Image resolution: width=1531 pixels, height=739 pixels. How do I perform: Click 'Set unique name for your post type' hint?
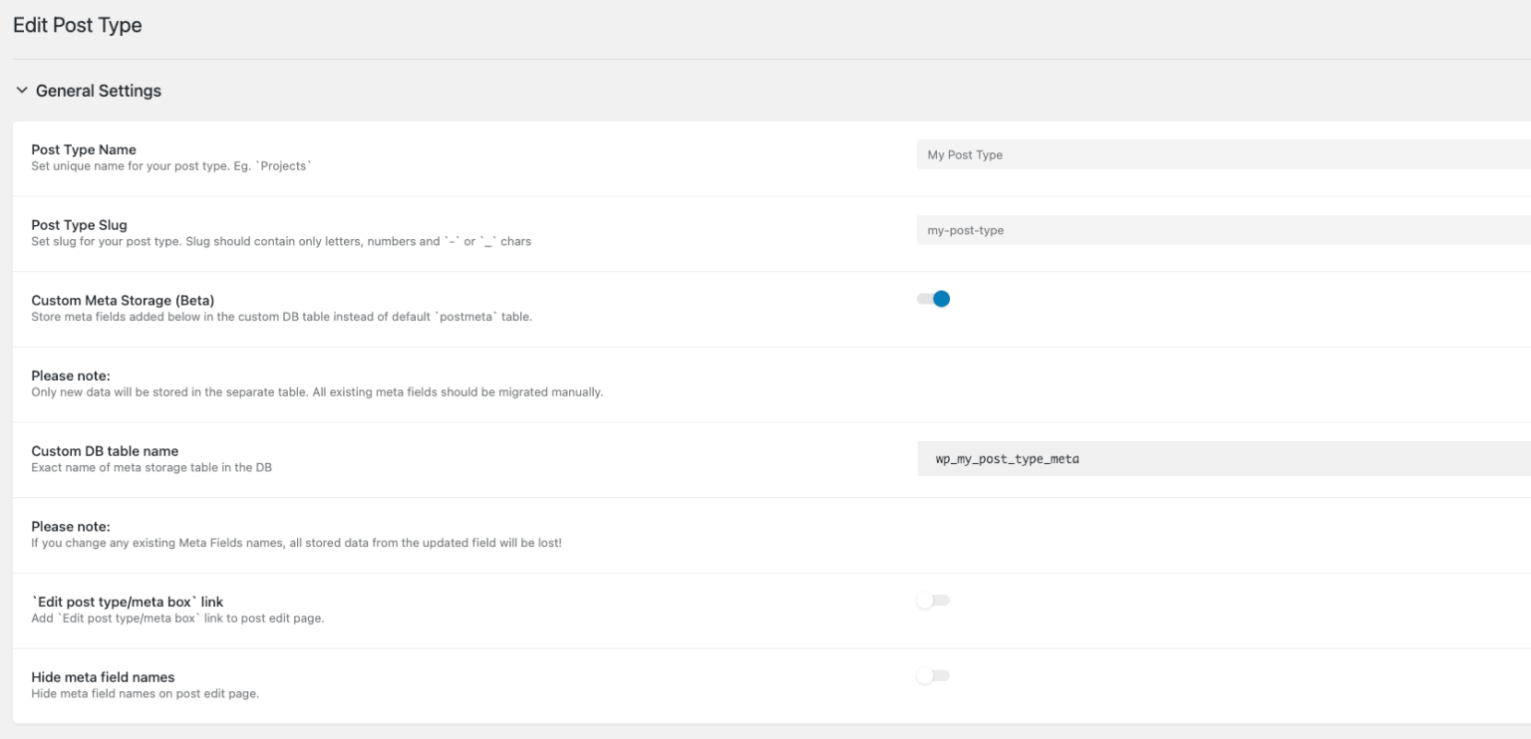[x=170, y=166]
